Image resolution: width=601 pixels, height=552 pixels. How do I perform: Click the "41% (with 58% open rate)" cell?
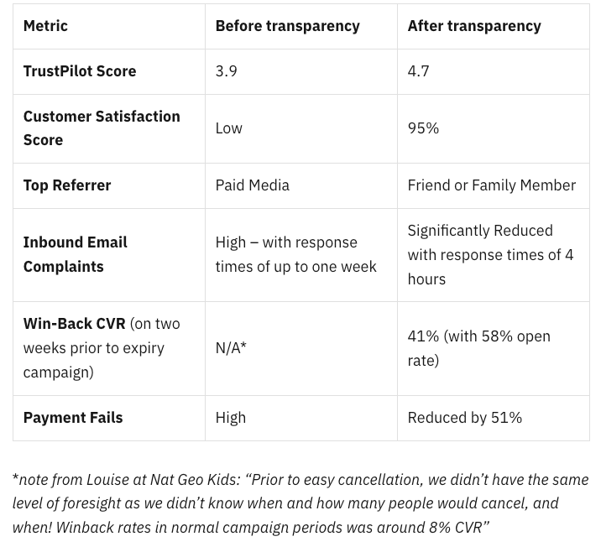coord(478,348)
